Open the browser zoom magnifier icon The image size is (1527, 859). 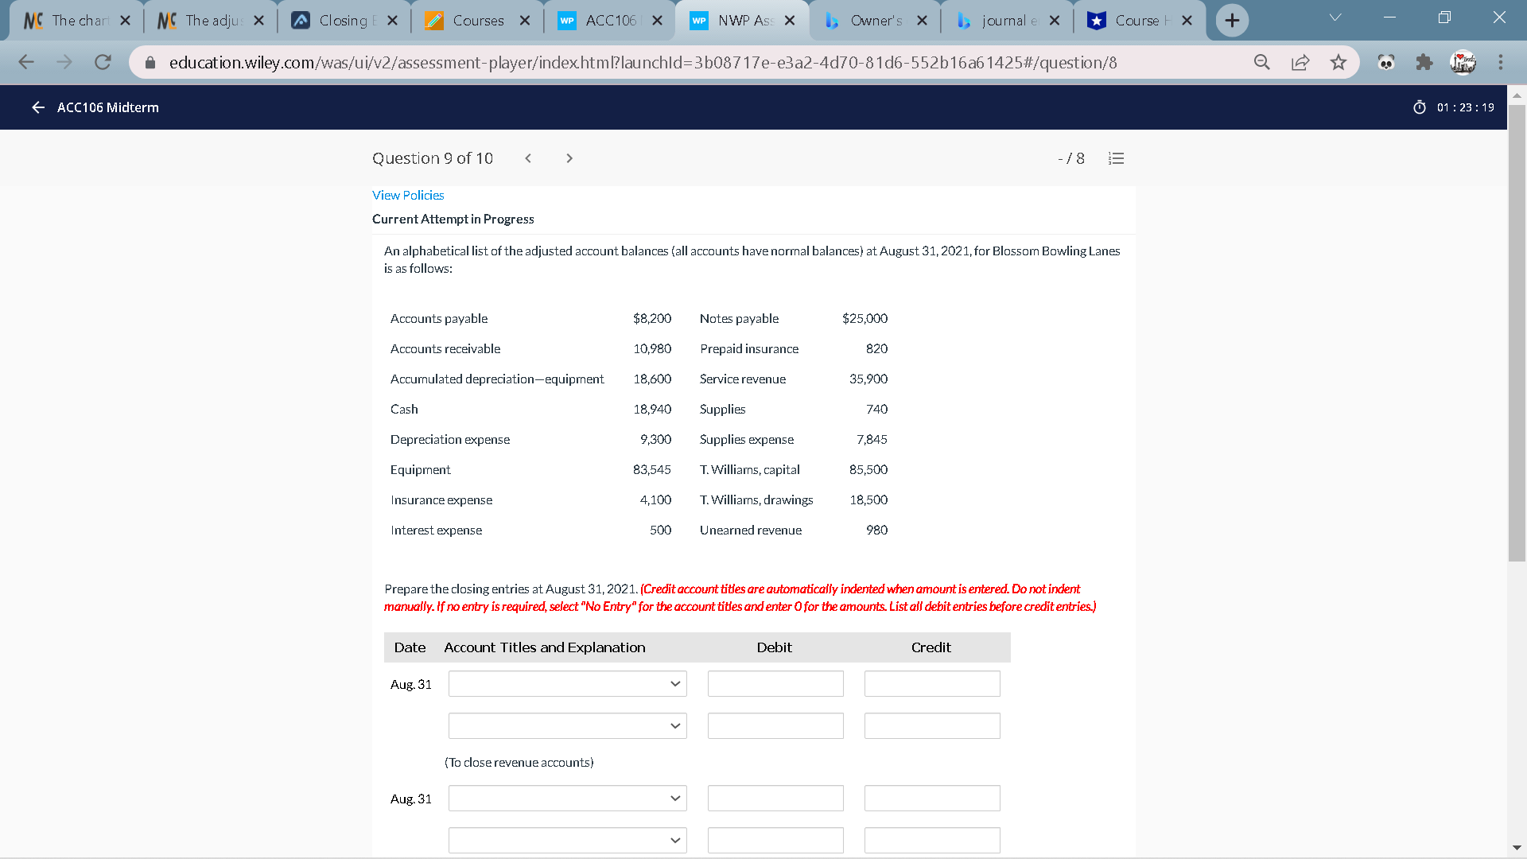pos(1262,62)
